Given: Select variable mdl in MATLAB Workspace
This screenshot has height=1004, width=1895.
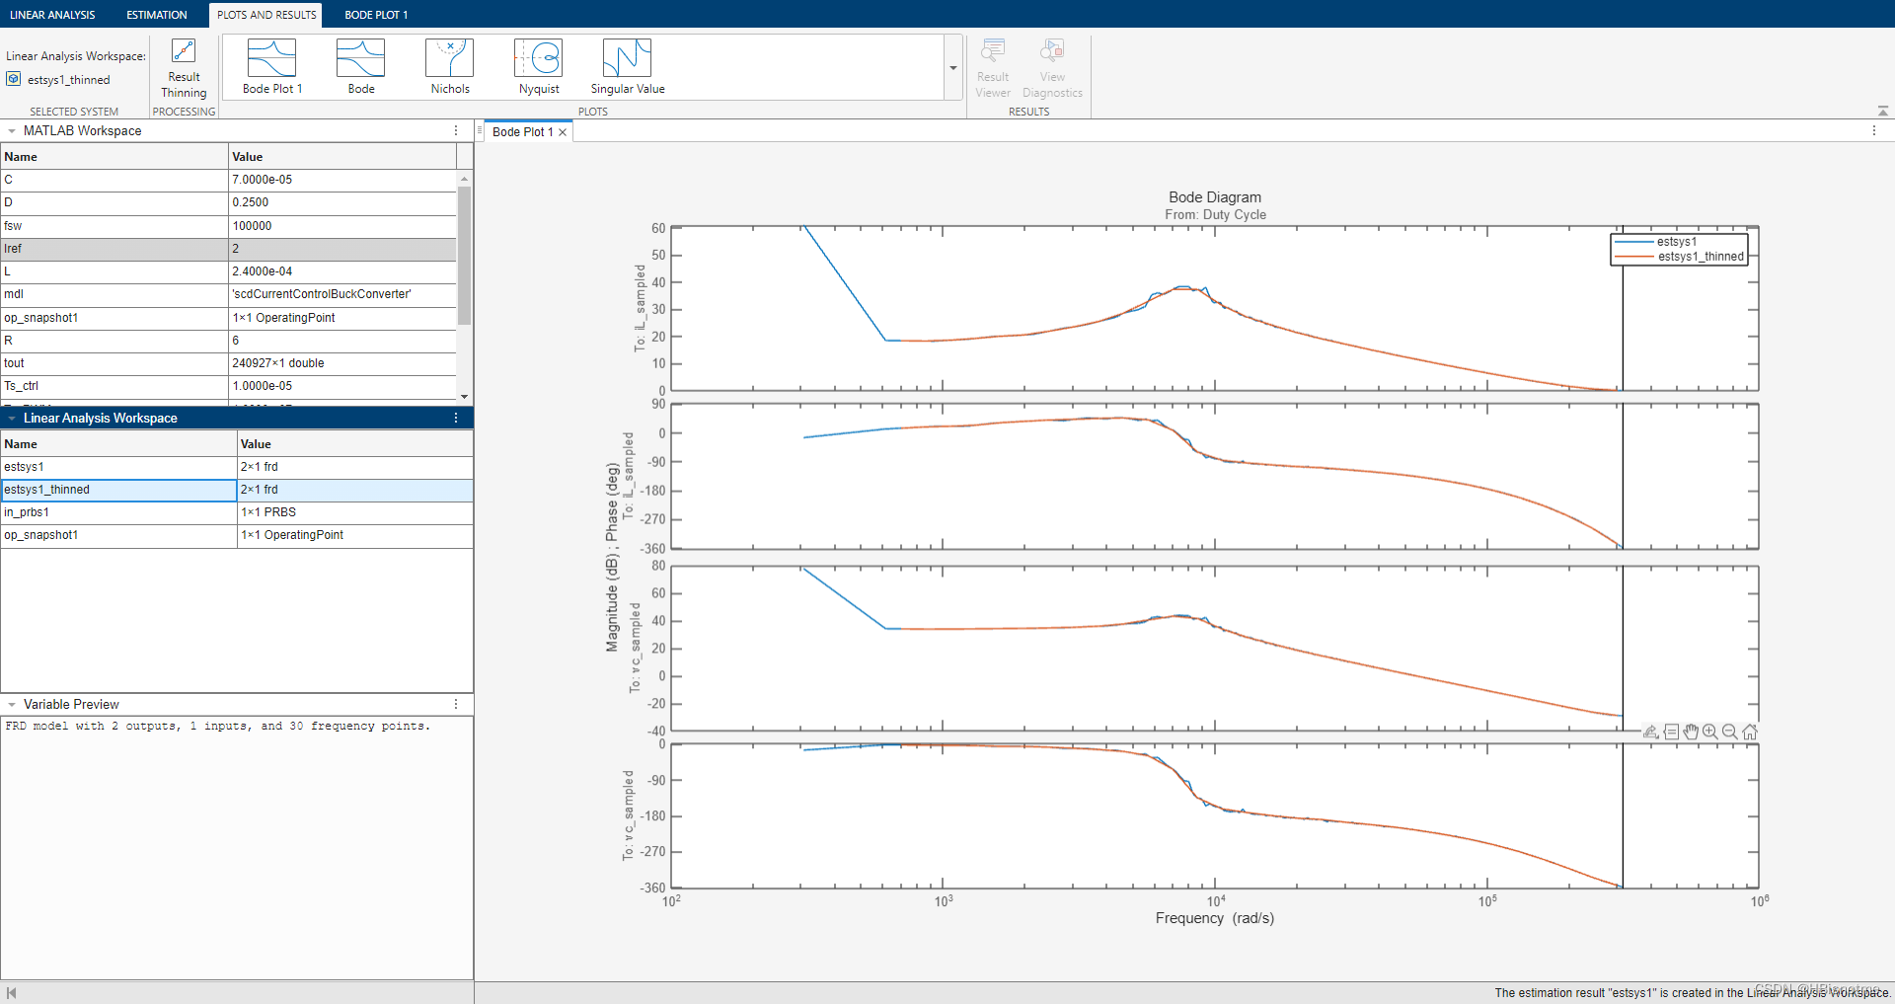Looking at the screenshot, I should pyautogui.click(x=228, y=294).
